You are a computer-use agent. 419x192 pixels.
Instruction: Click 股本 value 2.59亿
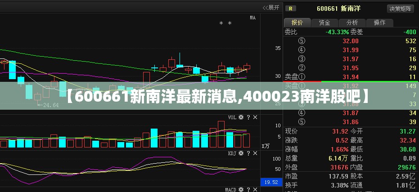click(405, 177)
